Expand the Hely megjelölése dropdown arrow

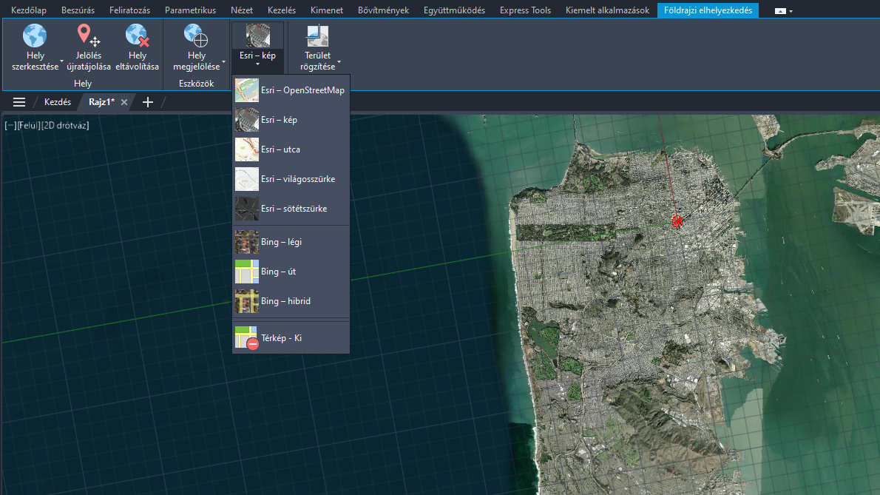point(223,61)
